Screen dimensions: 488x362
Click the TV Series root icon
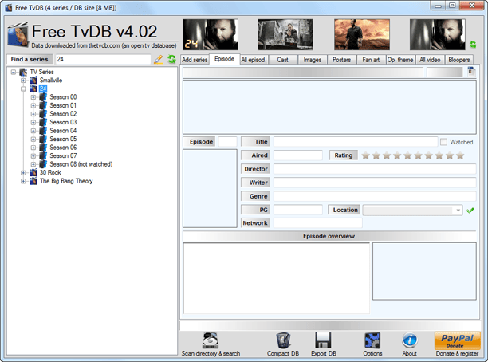click(23, 72)
